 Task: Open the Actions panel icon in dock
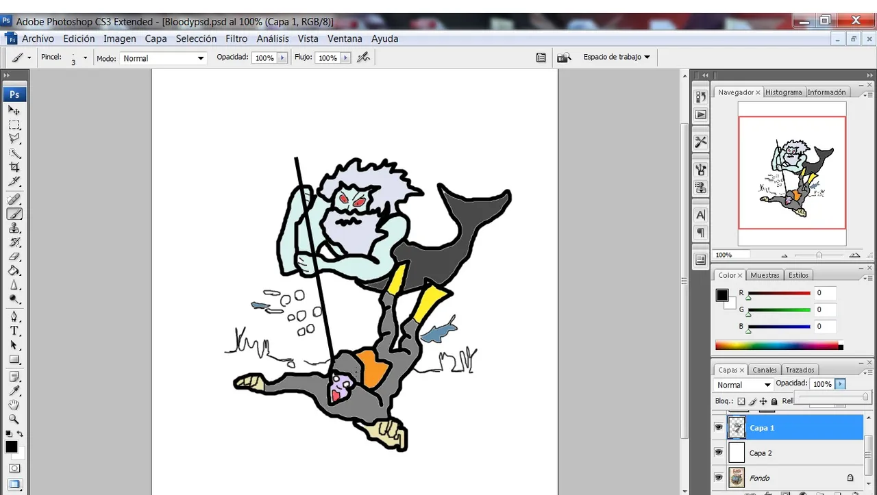click(x=700, y=115)
